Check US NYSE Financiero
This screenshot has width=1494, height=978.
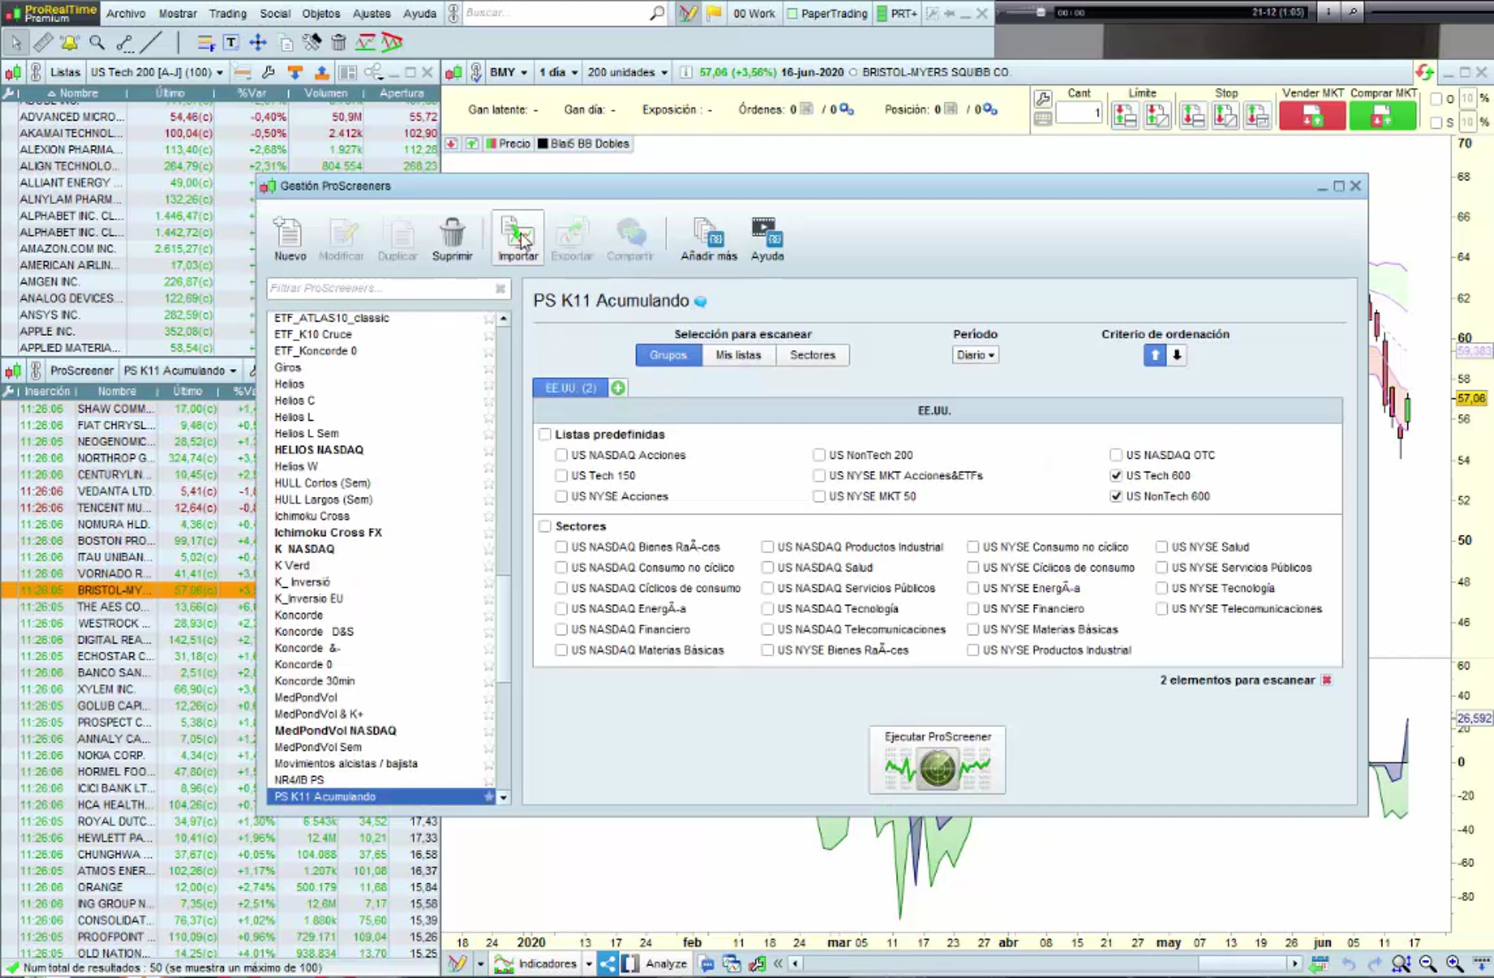coord(973,609)
